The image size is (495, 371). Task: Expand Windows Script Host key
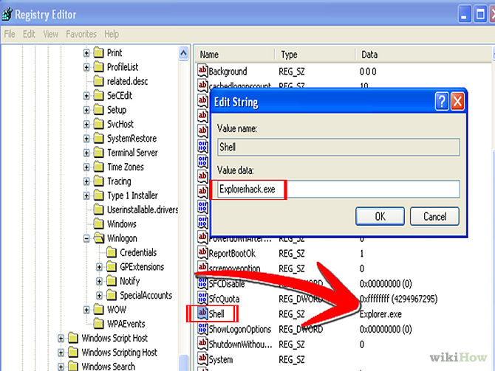click(x=61, y=339)
